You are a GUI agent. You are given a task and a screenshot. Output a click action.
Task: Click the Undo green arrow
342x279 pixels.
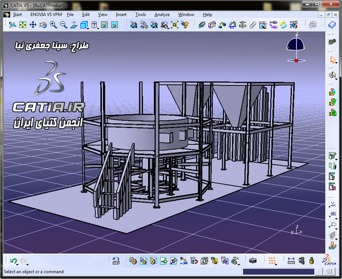[x=13, y=261]
